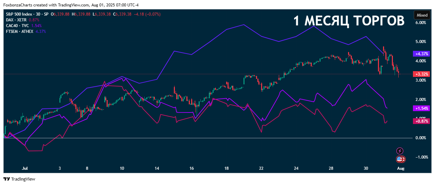Click the legend change value −4.18 (−0.07%)
435x185 pixels.
pos(147,14)
